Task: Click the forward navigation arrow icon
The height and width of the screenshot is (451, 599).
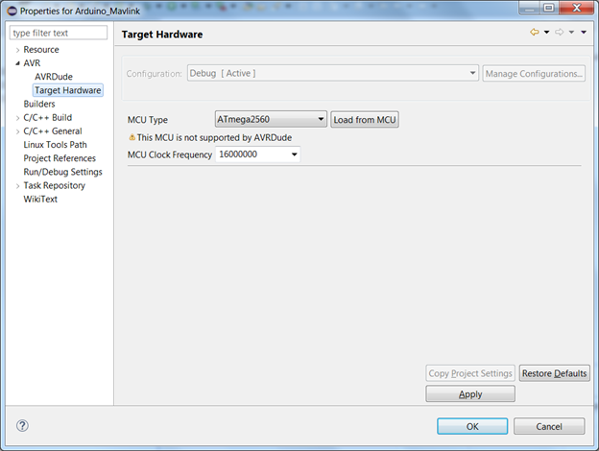Action: [560, 33]
